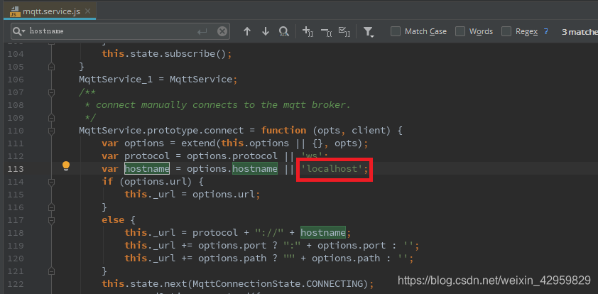Click MqttConnectionState.CONNECTING on line 122
The image size is (598, 294).
click(278, 284)
